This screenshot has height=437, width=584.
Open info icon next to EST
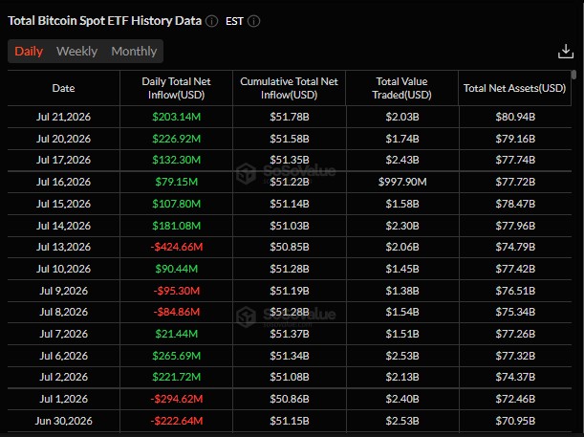(253, 21)
